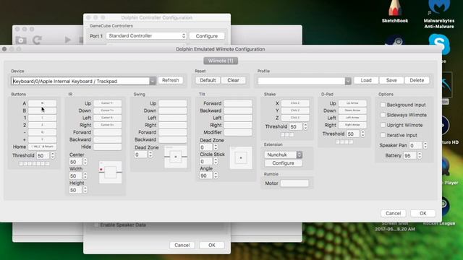This screenshot has height=260, width=463.
Task: Confirm Wiimote Configuration with OK
Action: (x=422, y=213)
